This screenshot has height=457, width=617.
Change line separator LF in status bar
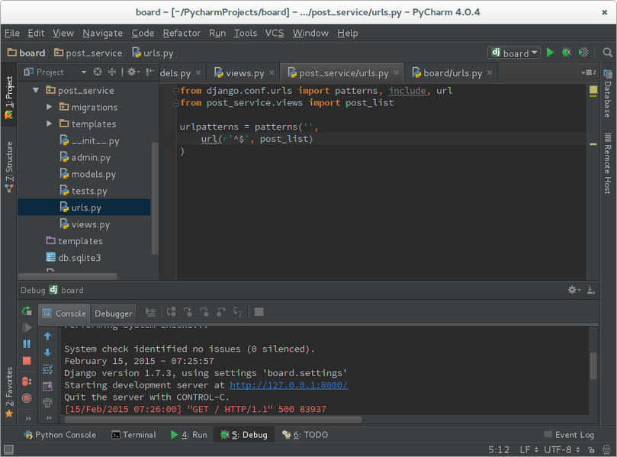coord(529,449)
